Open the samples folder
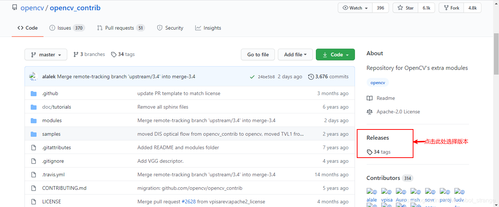 [51, 134]
